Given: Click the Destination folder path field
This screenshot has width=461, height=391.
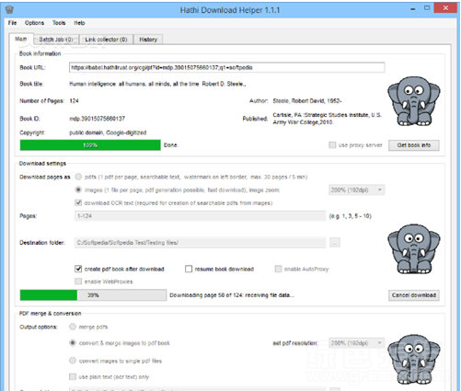Looking at the screenshot, I should pyautogui.click(x=200, y=243).
